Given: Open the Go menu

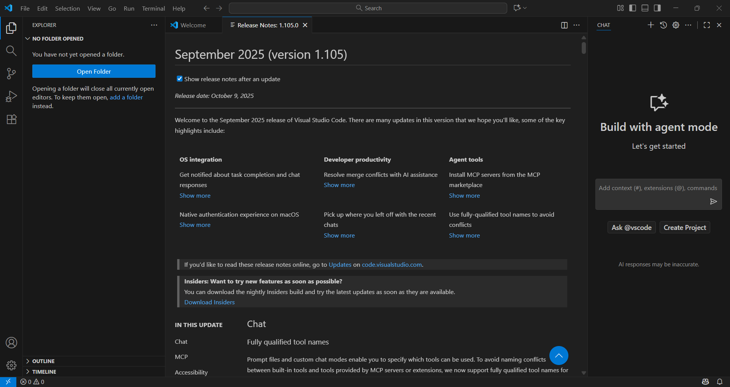Looking at the screenshot, I should click(x=112, y=8).
